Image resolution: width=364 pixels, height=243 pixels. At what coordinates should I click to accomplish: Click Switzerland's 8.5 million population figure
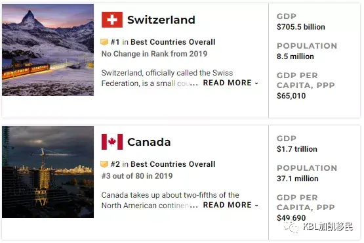point(295,56)
